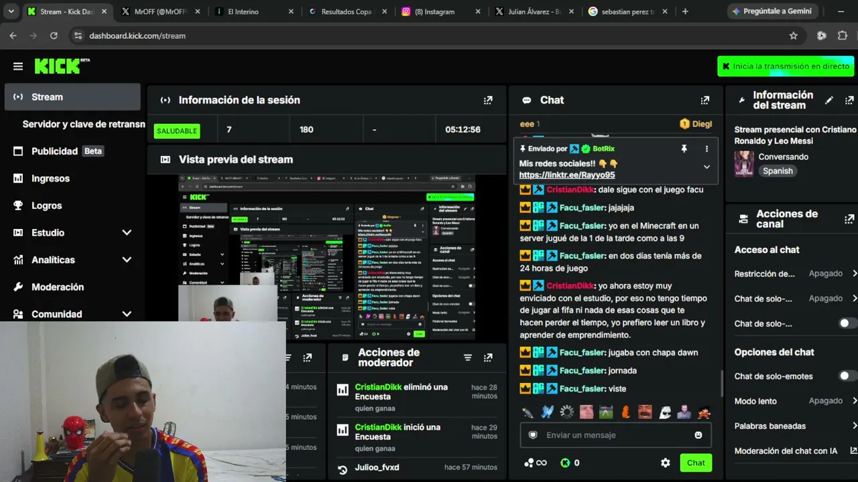Click the CristianDikk name on eliminó una Encuesta
The width and height of the screenshot is (858, 482).
coord(378,387)
